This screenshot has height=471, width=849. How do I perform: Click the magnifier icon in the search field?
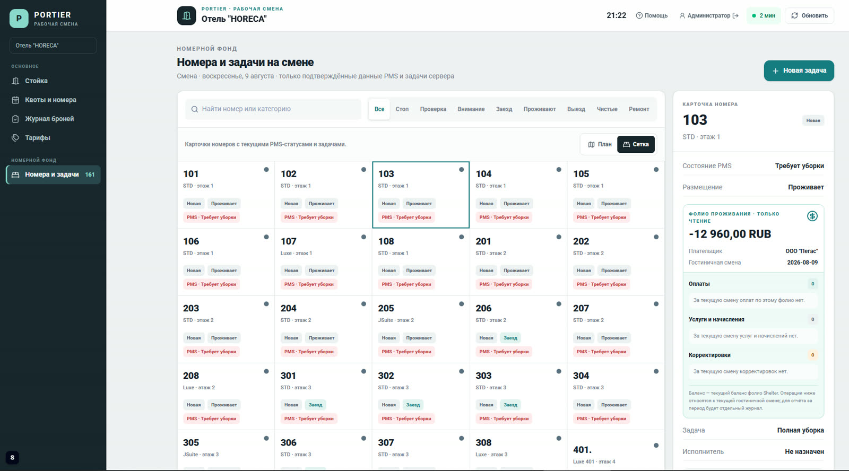tap(195, 109)
